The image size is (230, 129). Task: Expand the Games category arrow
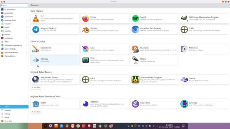tap(27, 27)
